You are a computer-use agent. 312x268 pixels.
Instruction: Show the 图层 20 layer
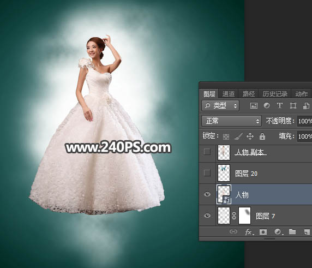click(x=207, y=173)
